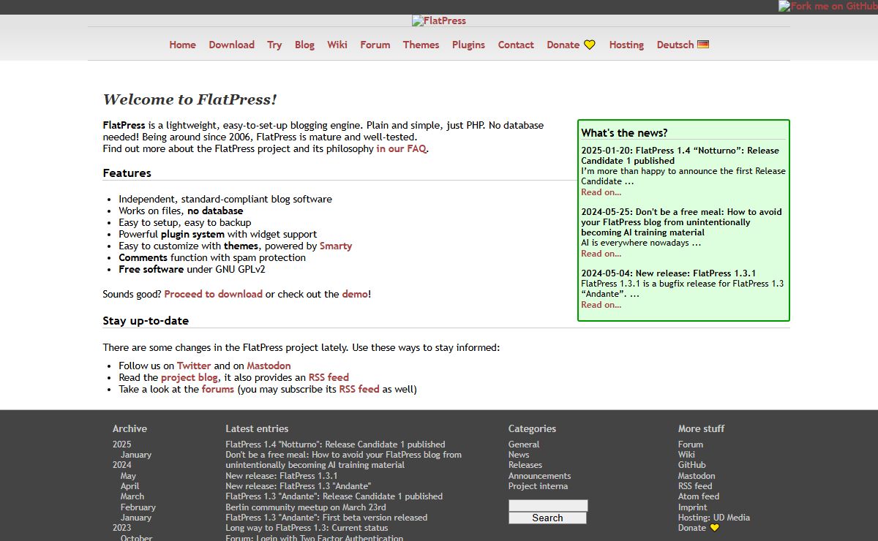Select the Project interna category
The height and width of the screenshot is (541, 878).
tap(538, 486)
